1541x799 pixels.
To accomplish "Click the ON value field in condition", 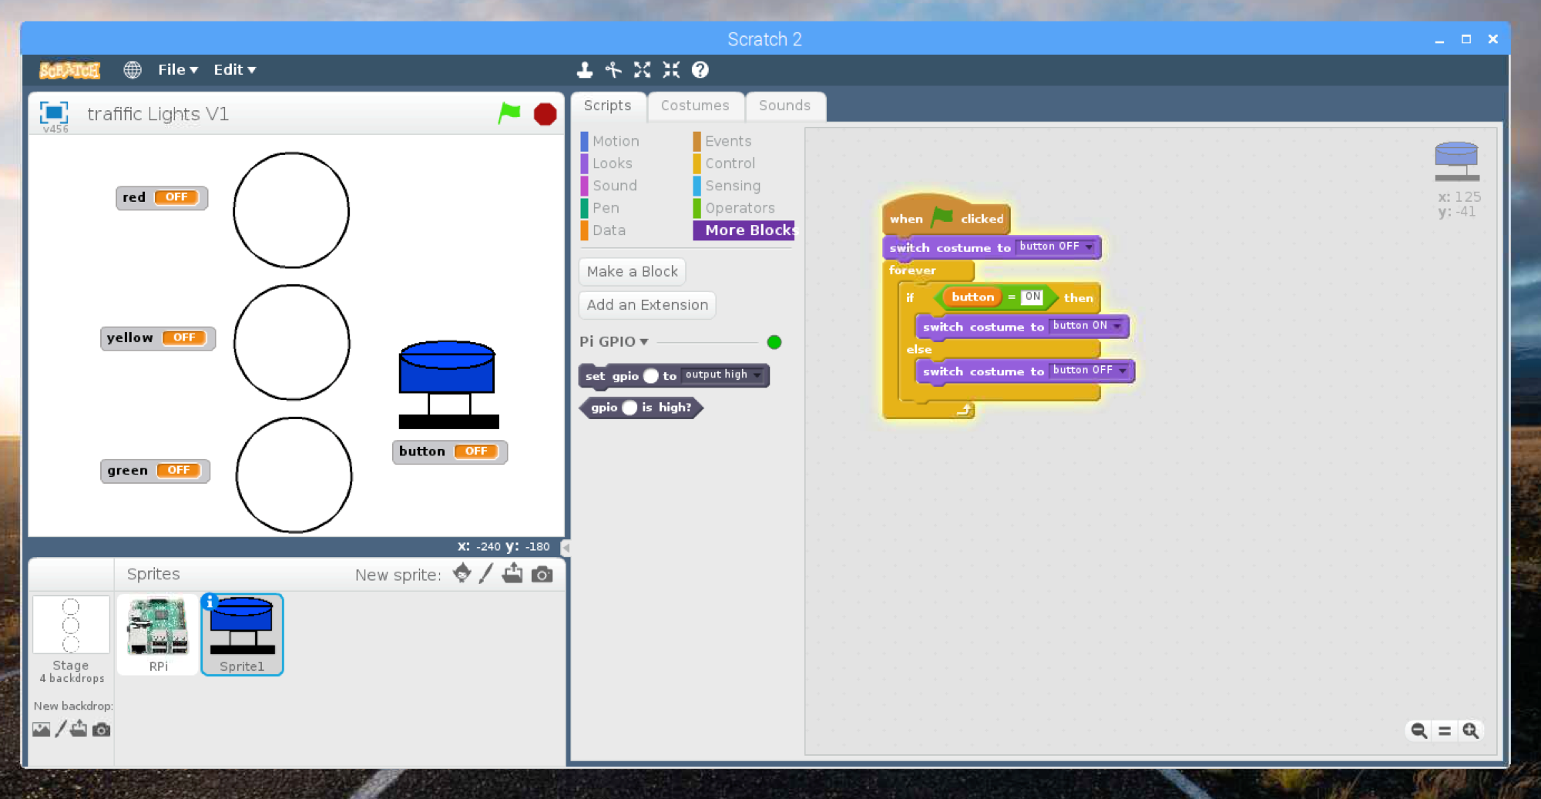I will 1032,297.
